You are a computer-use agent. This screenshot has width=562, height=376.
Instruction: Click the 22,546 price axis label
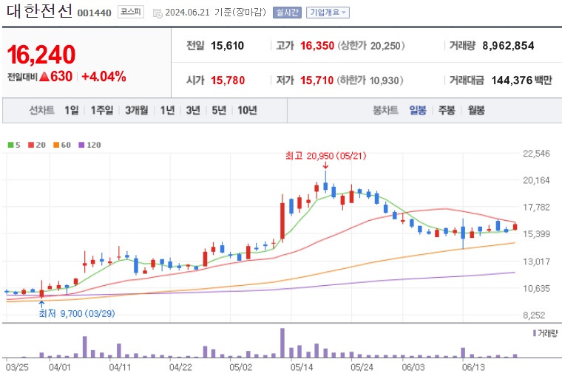click(x=536, y=154)
